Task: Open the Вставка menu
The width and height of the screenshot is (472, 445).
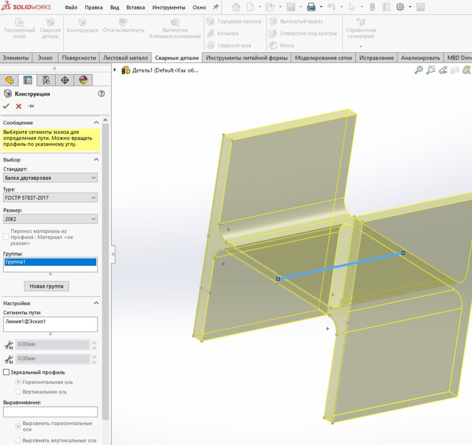Action: [x=135, y=7]
